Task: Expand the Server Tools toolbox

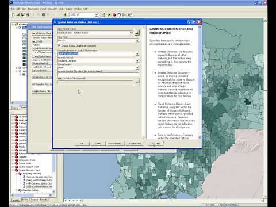Action: [x=13, y=163]
